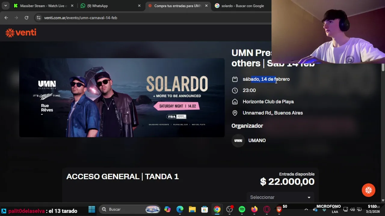The width and height of the screenshot is (385, 216).
Task: Click the ACCESO GENERAL | TANDA 1 title
Action: point(122,176)
